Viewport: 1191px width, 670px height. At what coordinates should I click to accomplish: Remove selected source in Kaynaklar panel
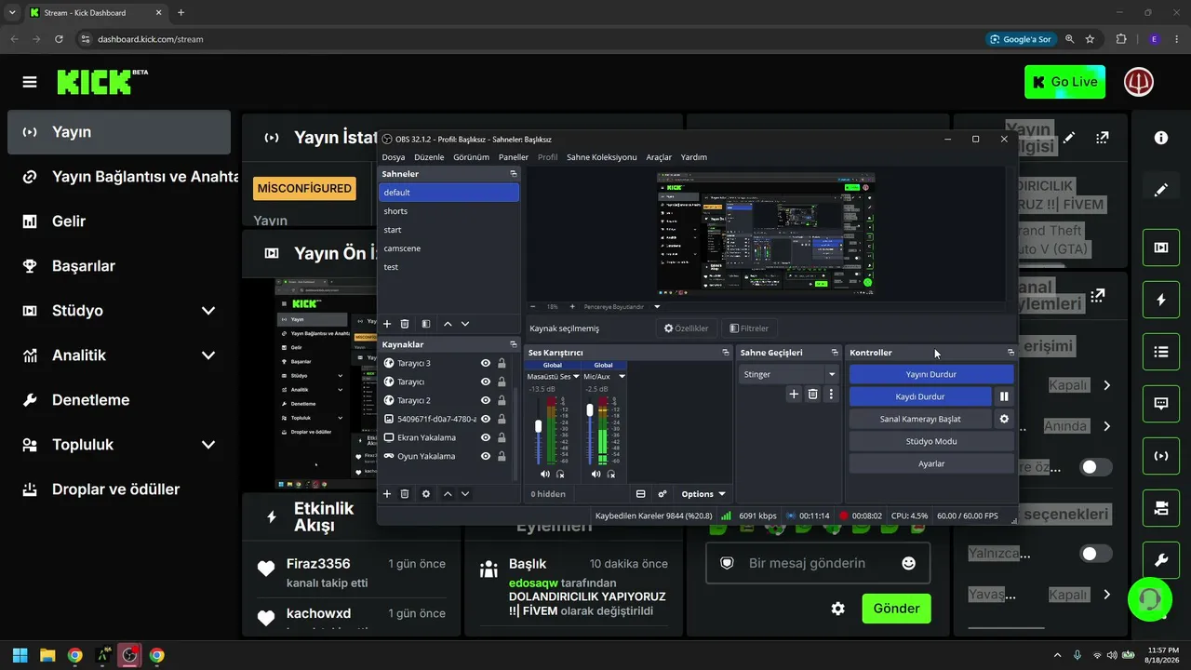(x=405, y=494)
